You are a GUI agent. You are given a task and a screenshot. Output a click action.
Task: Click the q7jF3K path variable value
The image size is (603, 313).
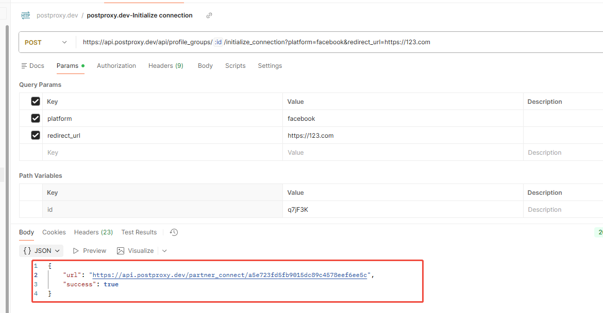[x=403, y=209]
